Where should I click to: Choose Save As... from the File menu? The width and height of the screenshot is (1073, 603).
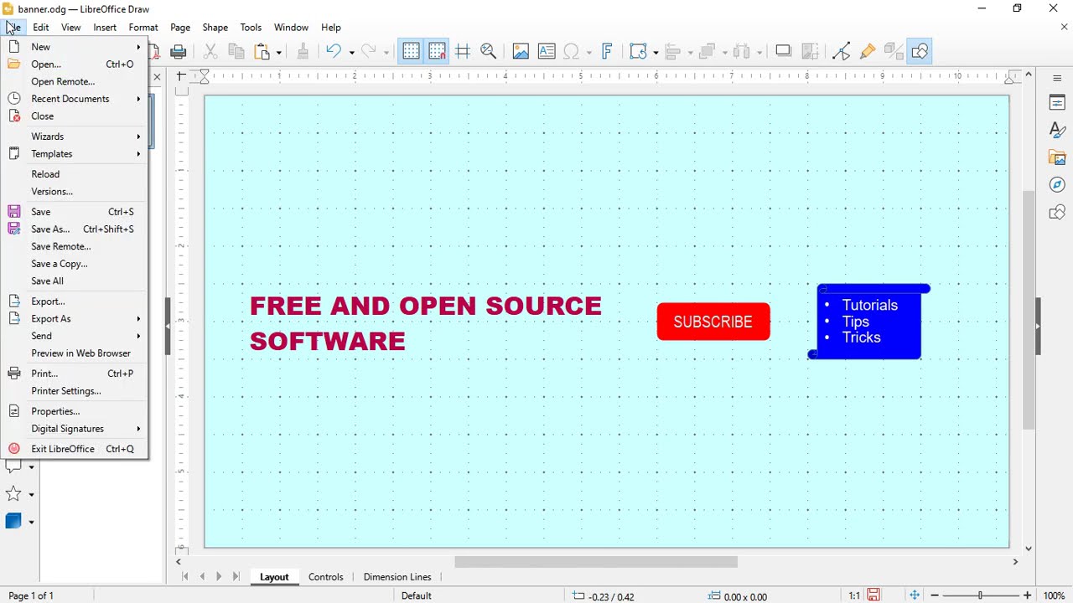point(75,229)
